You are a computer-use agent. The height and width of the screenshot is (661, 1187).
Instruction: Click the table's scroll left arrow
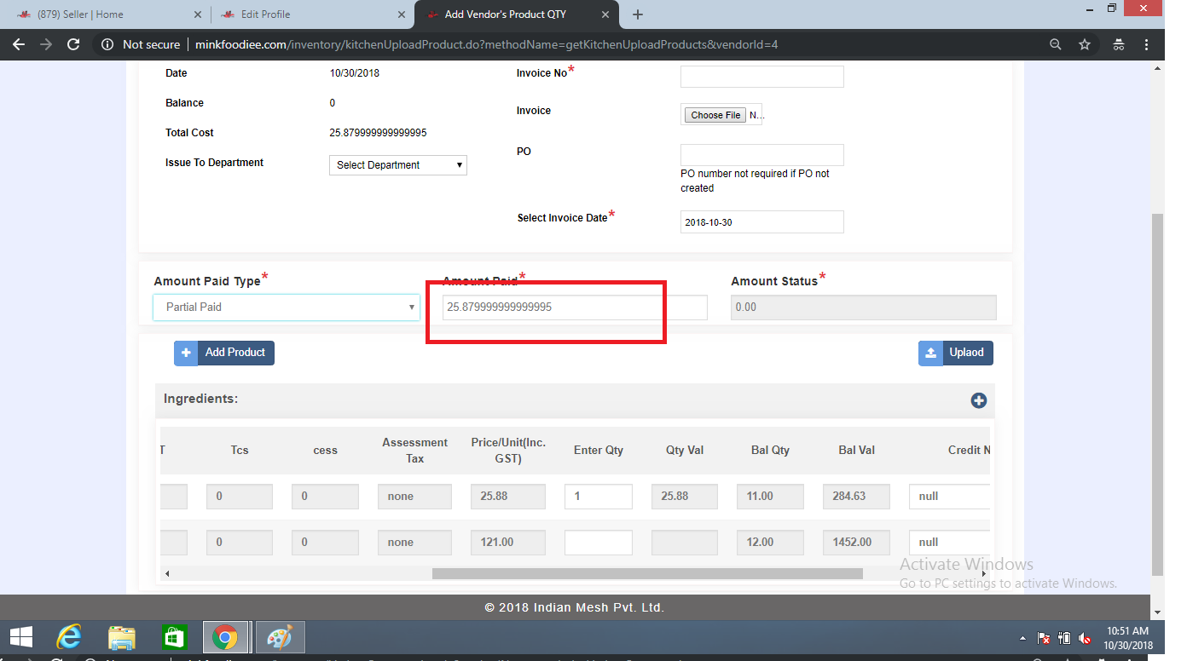167,574
